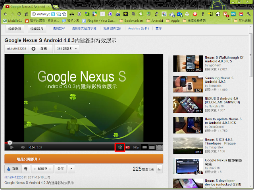Image resolution: width=254 pixels, height=190 pixels.
Task: Play the video
Action: (12, 147)
